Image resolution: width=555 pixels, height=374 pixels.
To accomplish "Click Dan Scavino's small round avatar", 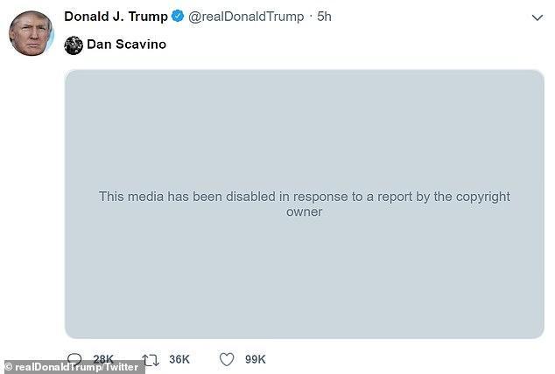I will pyautogui.click(x=74, y=45).
